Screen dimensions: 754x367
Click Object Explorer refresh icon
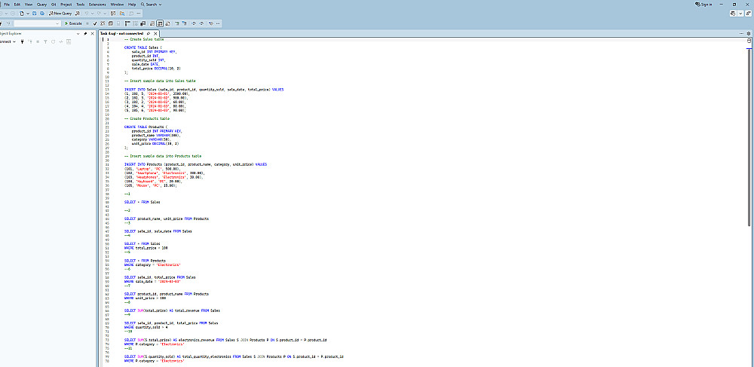coord(53,41)
